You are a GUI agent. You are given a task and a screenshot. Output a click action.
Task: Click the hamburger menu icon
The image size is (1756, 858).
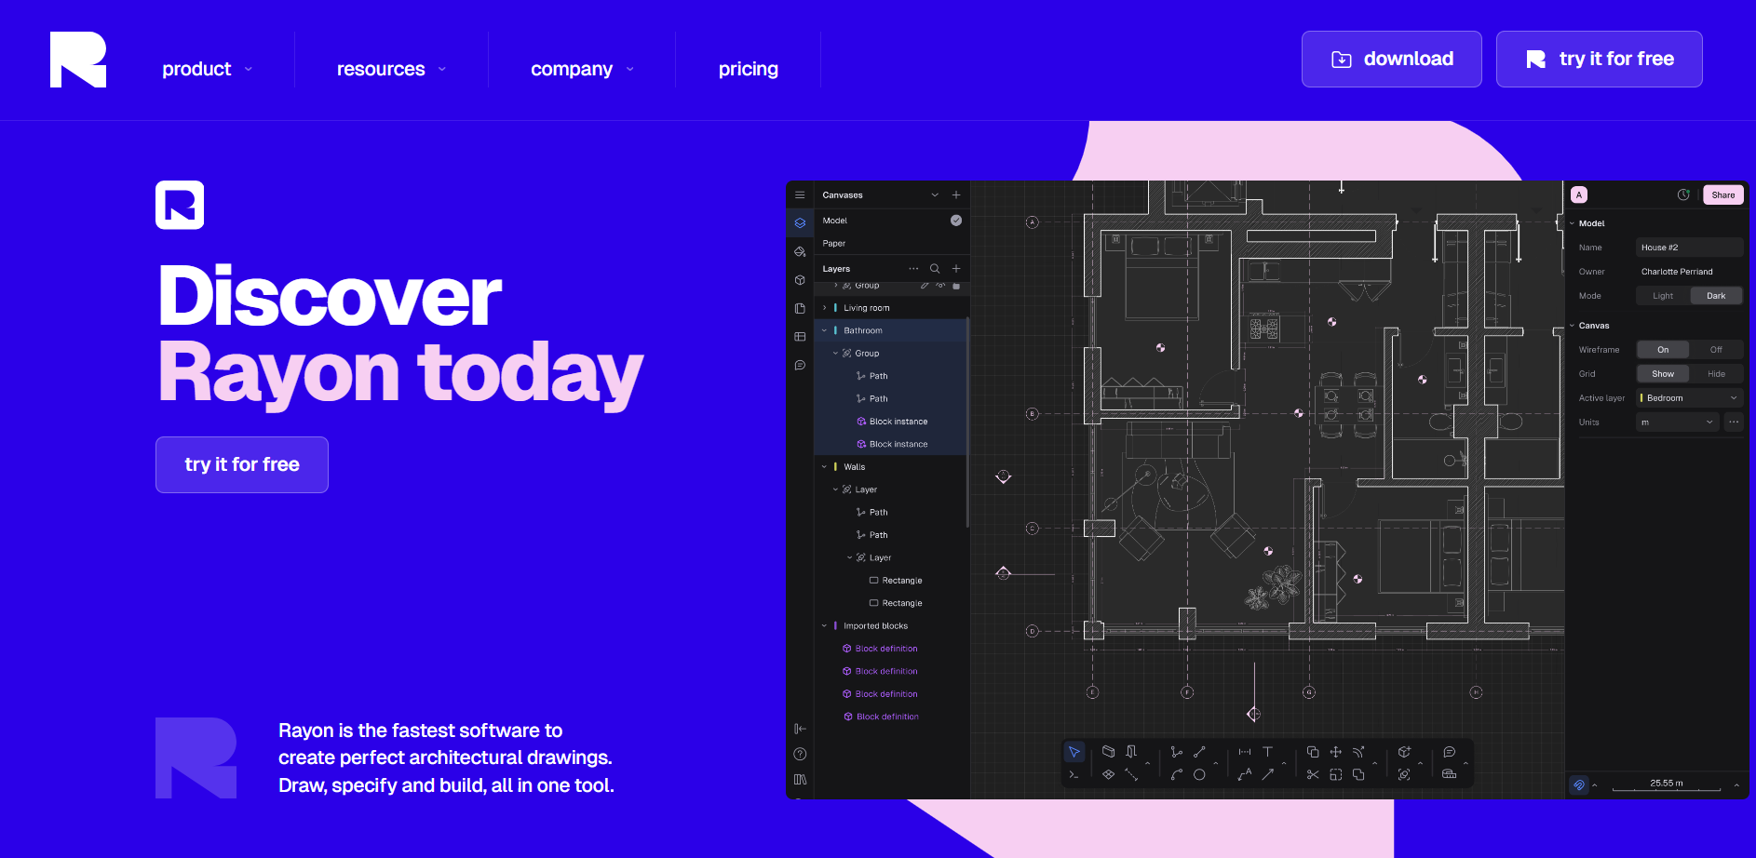click(800, 195)
